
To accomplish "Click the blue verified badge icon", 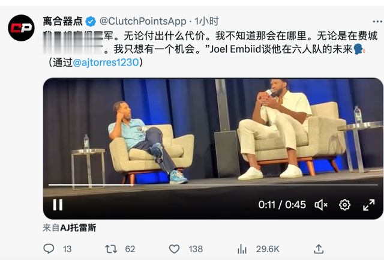I will coord(91,22).
